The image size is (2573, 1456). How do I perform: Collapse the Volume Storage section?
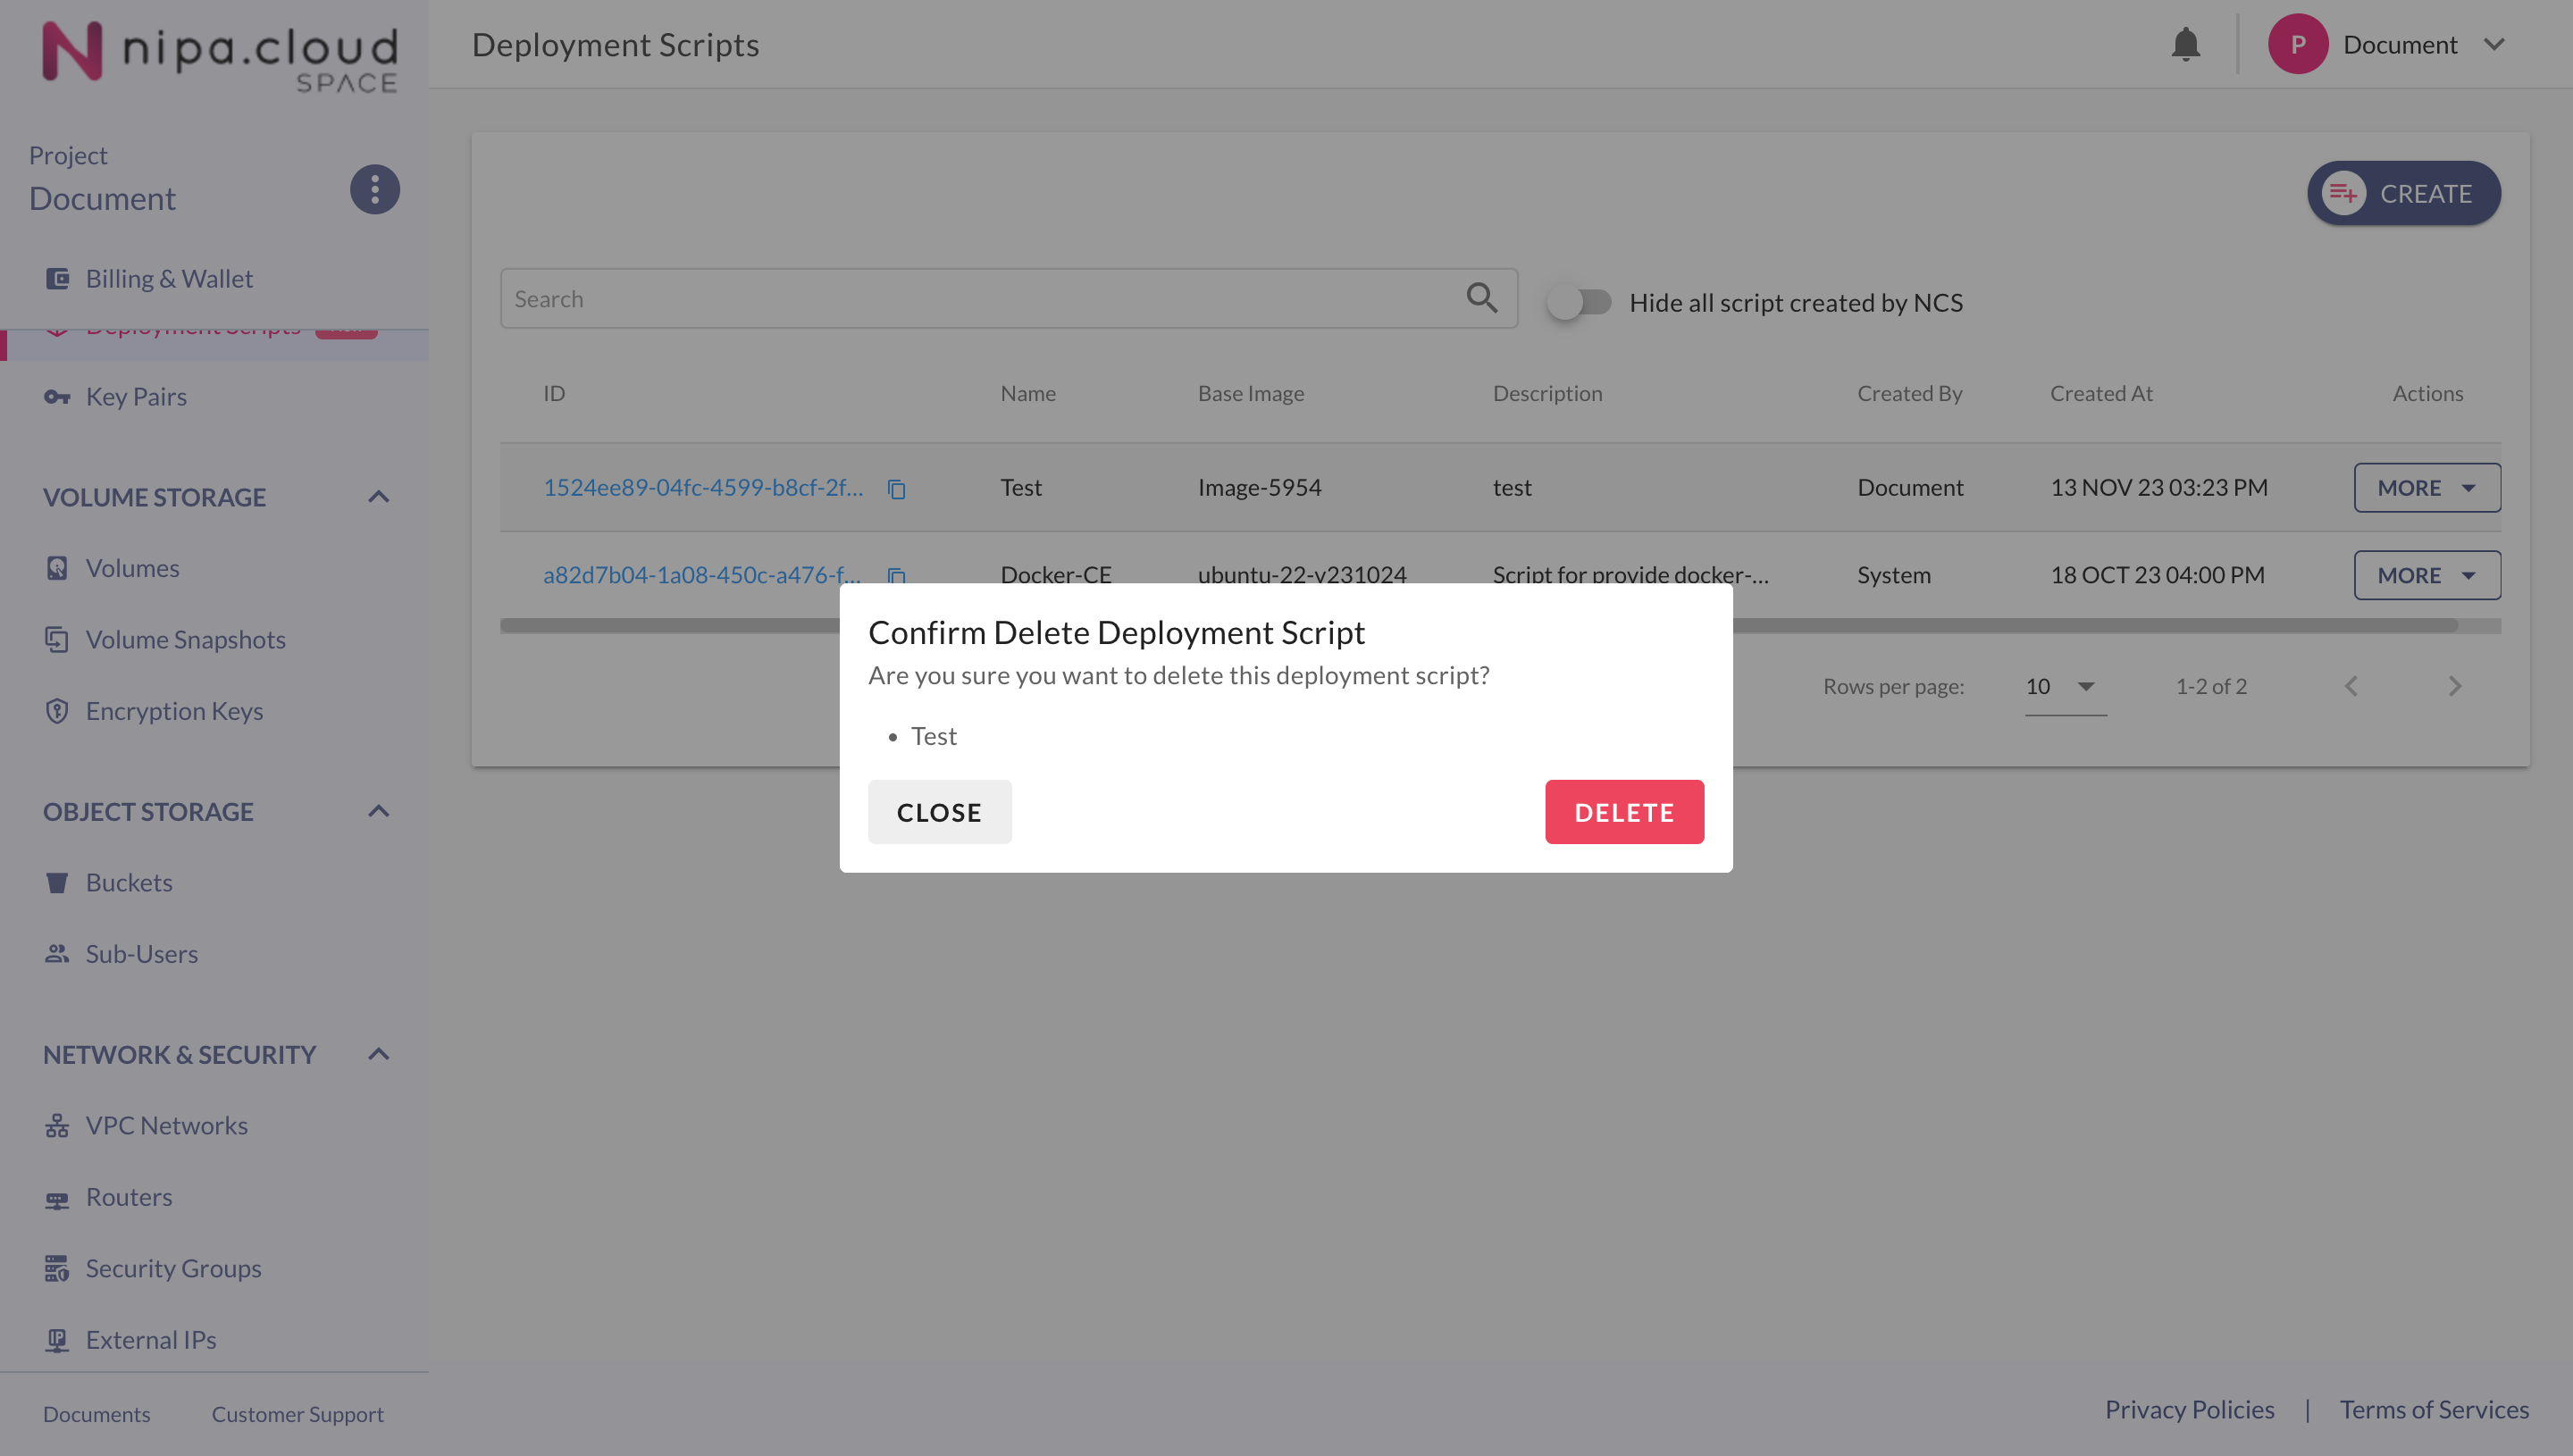[x=378, y=497]
